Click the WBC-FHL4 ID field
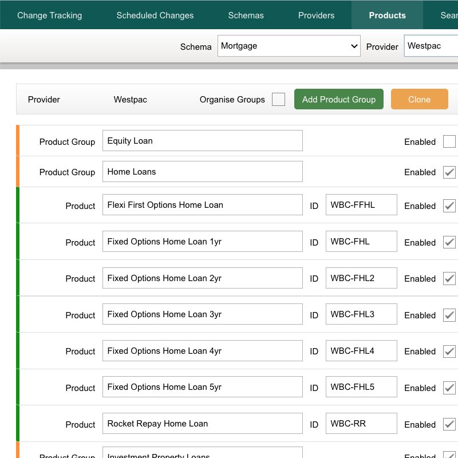The image size is (458, 458). (x=361, y=350)
